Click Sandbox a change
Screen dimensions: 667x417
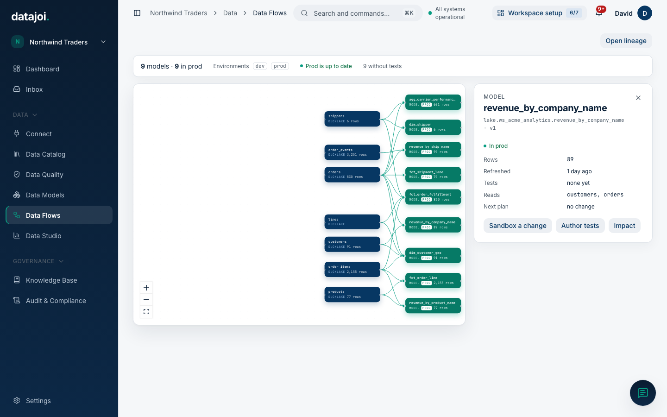click(x=518, y=226)
